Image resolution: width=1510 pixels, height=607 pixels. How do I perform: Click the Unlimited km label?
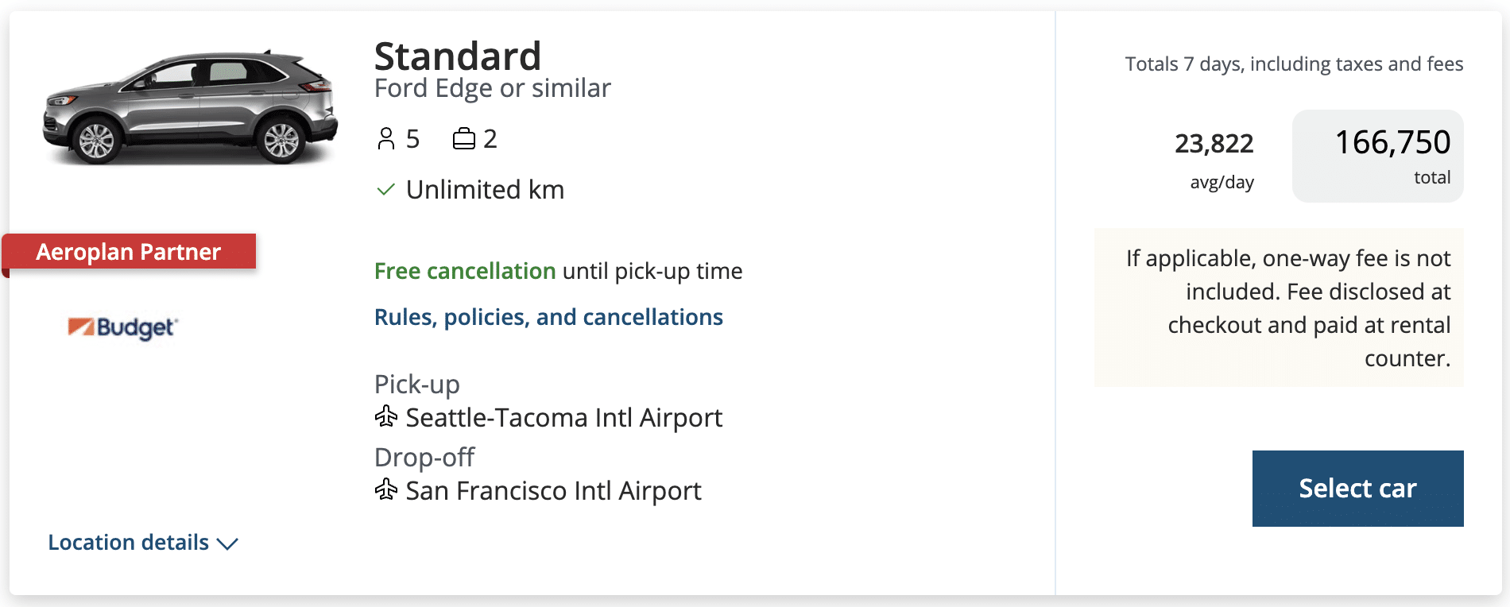(x=485, y=190)
